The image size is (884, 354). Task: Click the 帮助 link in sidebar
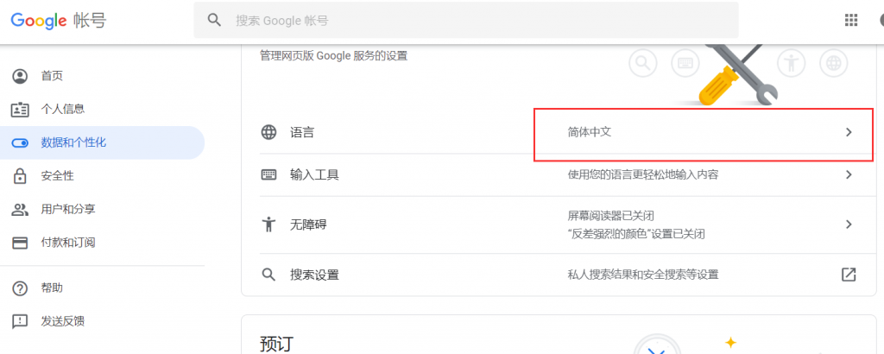[52, 288]
